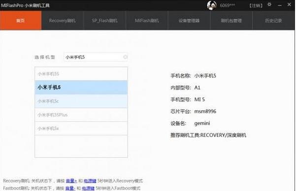Select 小米手机5S from the list
The width and height of the screenshot is (296, 191).
click(81, 74)
